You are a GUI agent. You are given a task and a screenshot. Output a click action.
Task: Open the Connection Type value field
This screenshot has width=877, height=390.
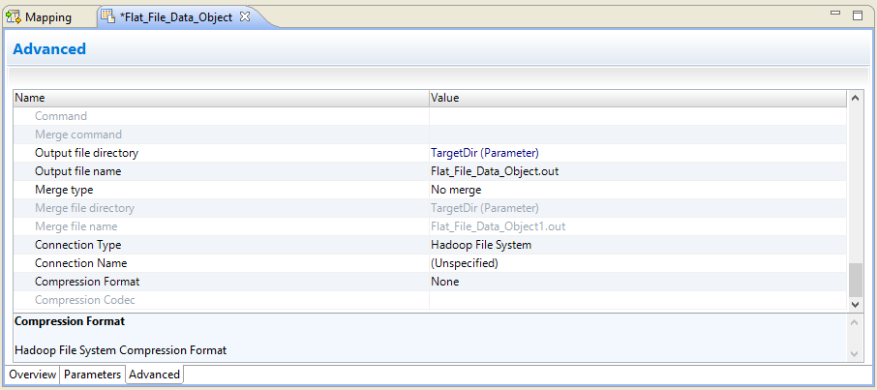tap(637, 245)
